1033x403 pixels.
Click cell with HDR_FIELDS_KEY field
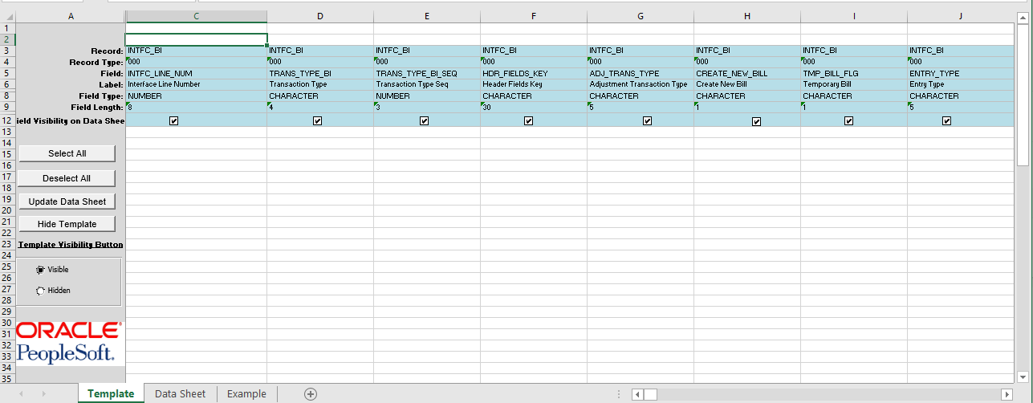click(534, 73)
